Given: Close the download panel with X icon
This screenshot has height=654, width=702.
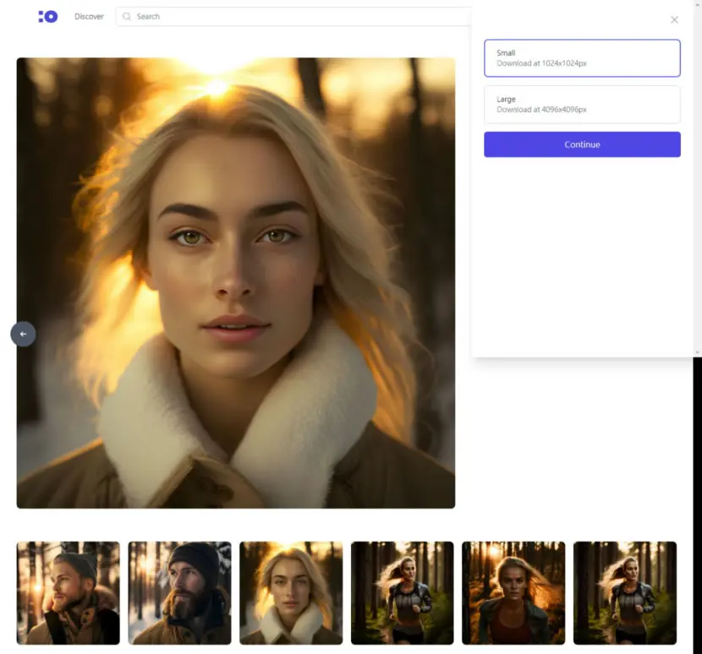Looking at the screenshot, I should tap(674, 19).
